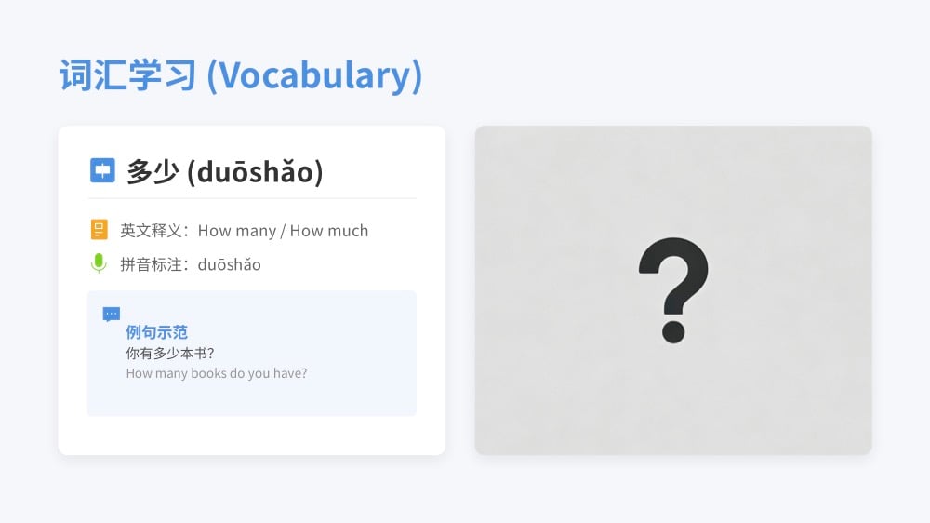Click the orange book icon
The width and height of the screenshot is (930, 523).
[100, 230]
